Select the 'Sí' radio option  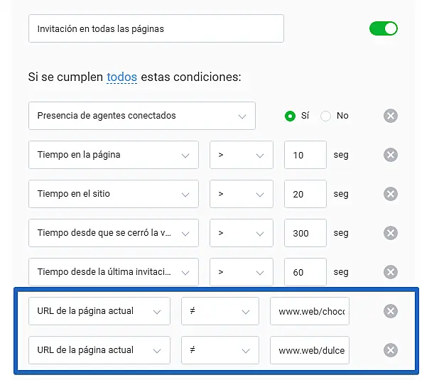click(290, 116)
